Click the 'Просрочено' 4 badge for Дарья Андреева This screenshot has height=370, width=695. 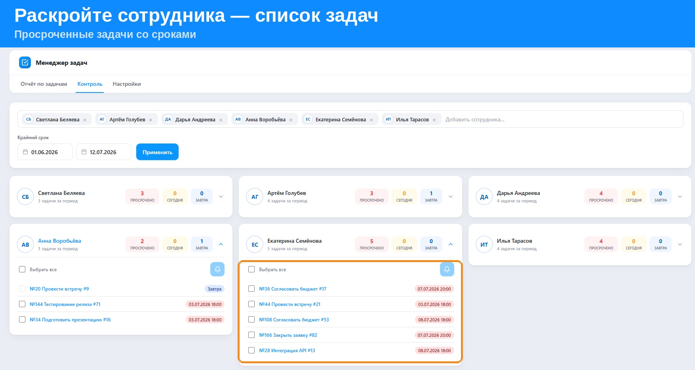click(601, 196)
